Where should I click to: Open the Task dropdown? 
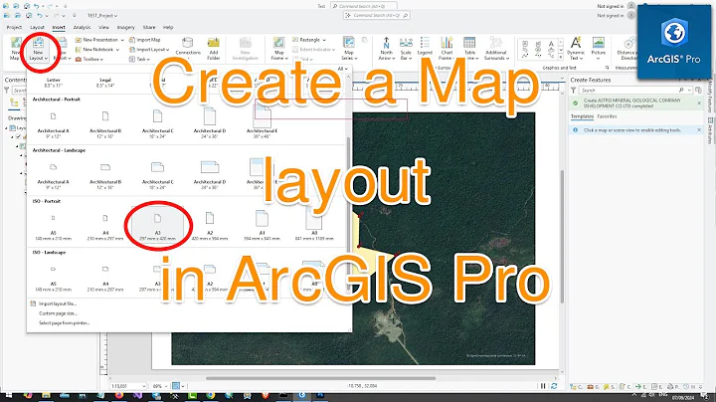point(139,59)
